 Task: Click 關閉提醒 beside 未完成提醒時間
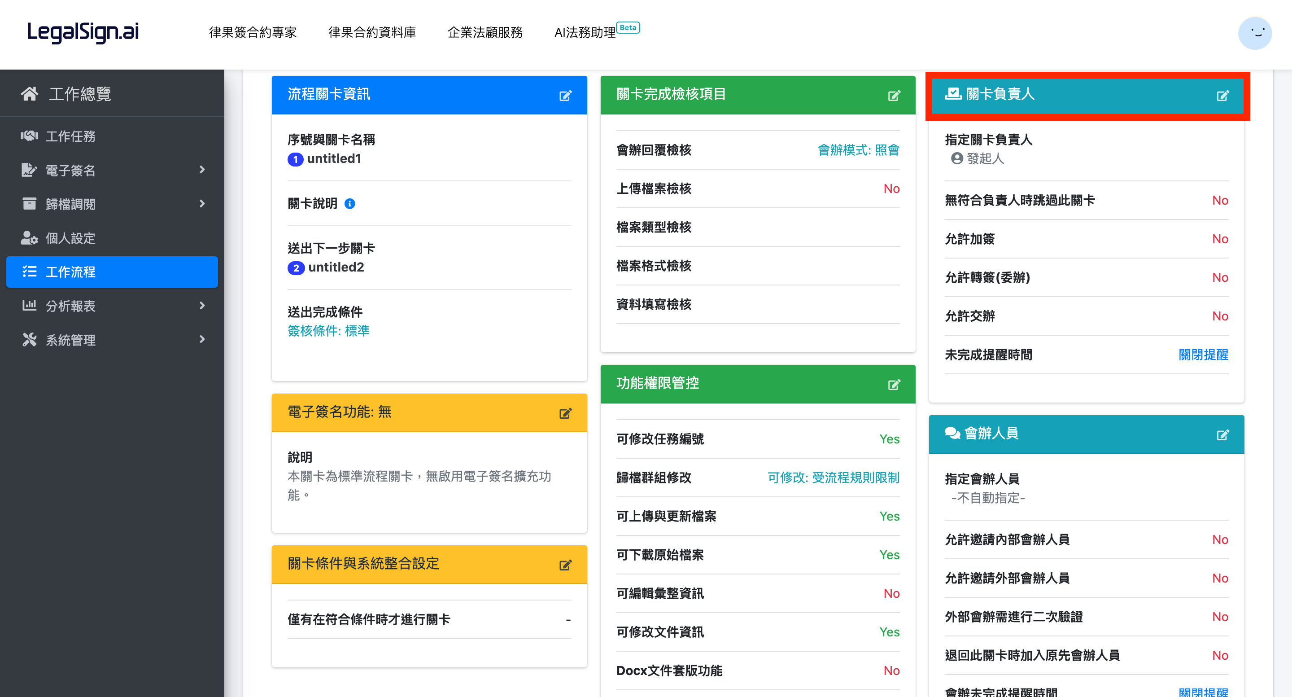1203,355
